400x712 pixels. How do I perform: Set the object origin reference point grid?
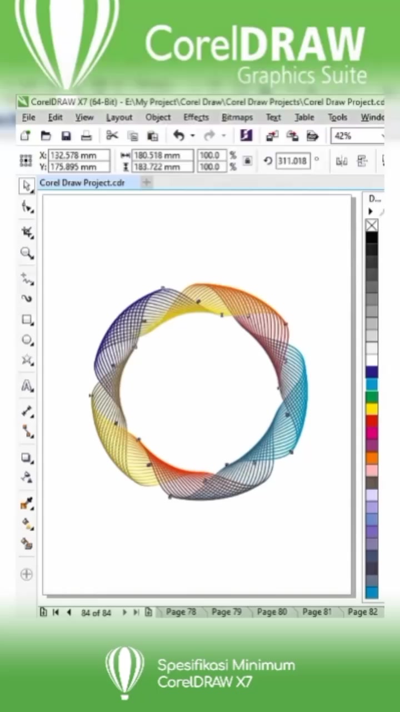pos(26,161)
